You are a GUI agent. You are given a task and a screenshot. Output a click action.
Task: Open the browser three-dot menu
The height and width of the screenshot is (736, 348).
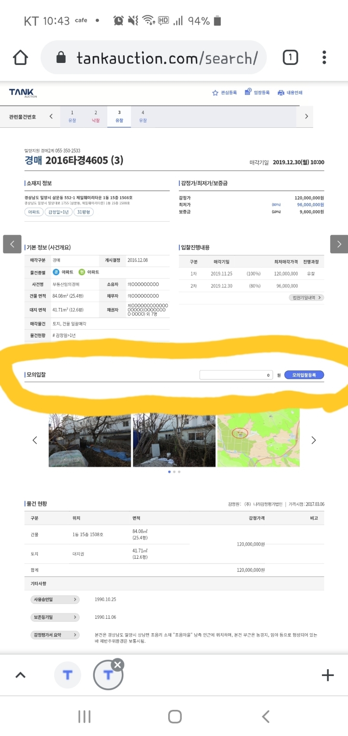[324, 58]
